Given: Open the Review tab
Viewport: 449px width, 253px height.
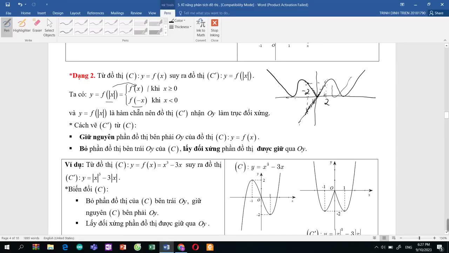Looking at the screenshot, I should 136,13.
